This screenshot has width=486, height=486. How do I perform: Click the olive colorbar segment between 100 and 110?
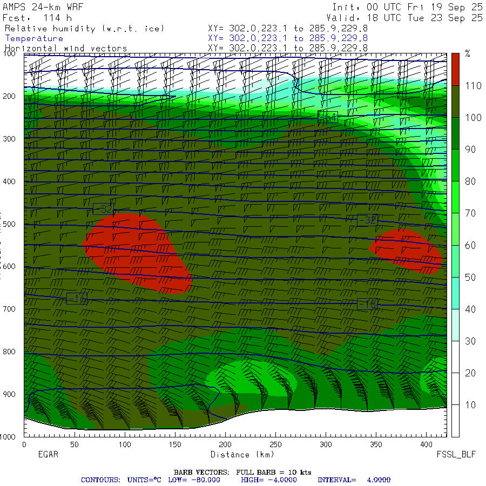pos(455,102)
